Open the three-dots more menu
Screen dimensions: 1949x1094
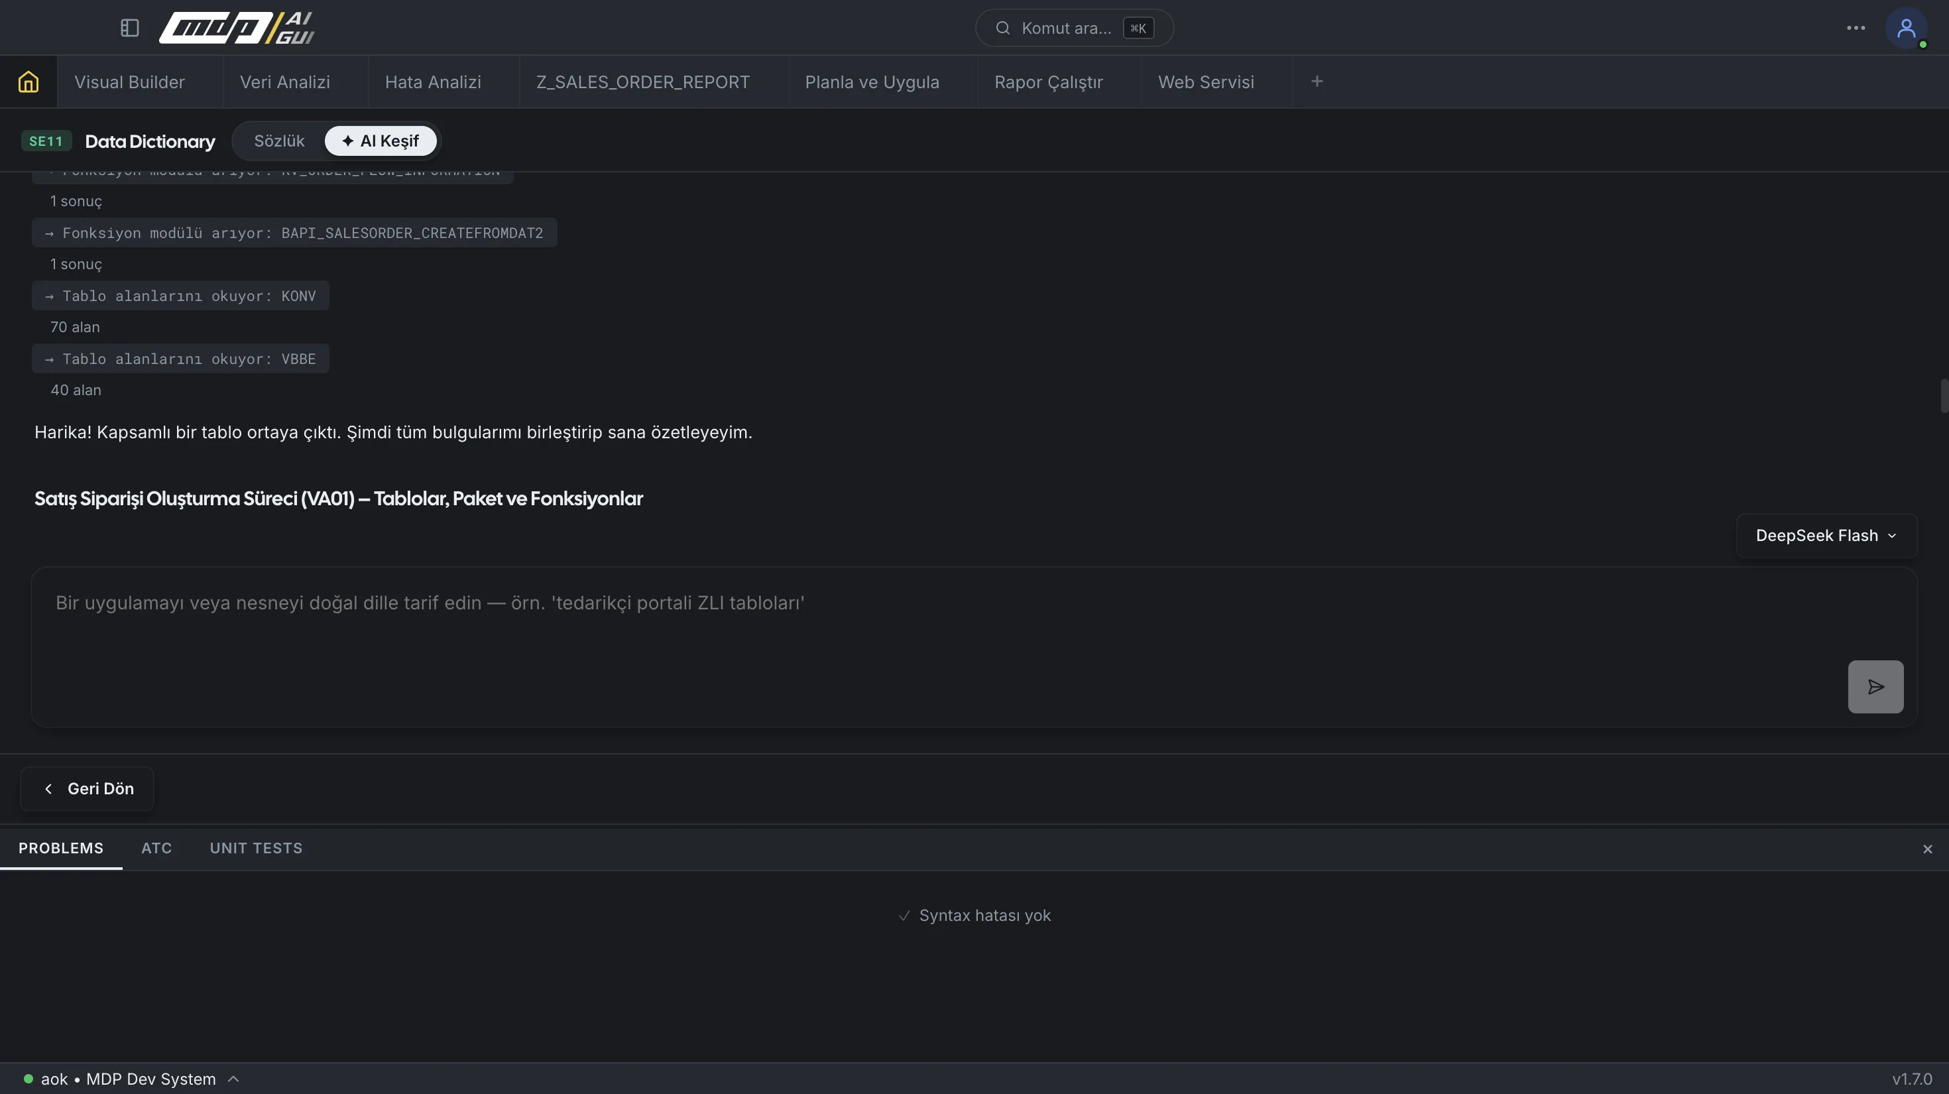coord(1856,28)
